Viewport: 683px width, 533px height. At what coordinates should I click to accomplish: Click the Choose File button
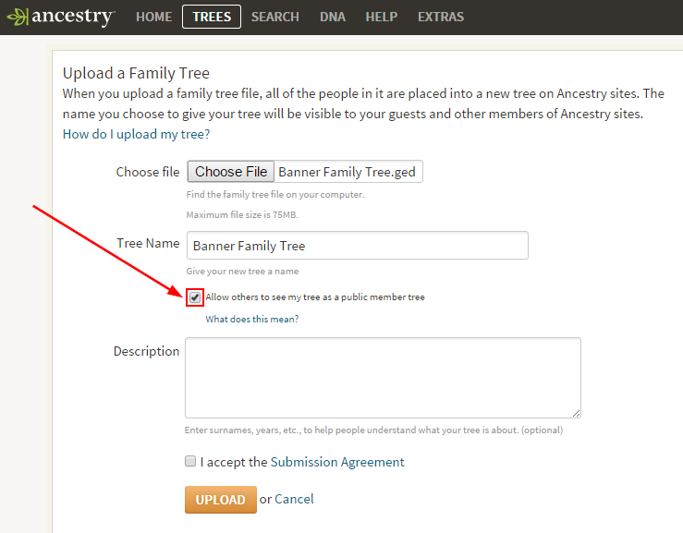pyautogui.click(x=231, y=172)
